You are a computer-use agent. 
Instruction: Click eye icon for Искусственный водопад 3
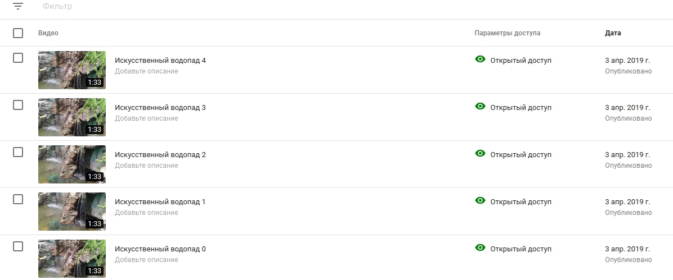pyautogui.click(x=480, y=107)
